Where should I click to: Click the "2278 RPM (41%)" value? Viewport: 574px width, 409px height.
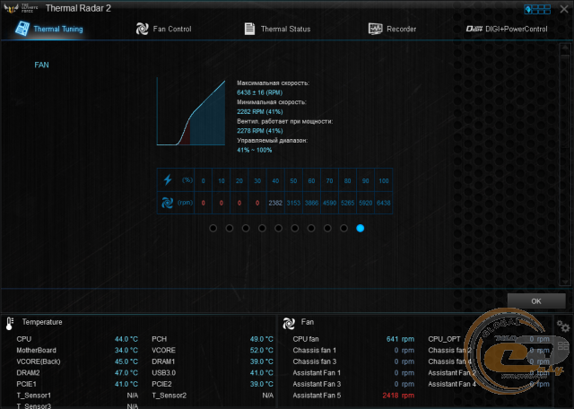(x=259, y=131)
